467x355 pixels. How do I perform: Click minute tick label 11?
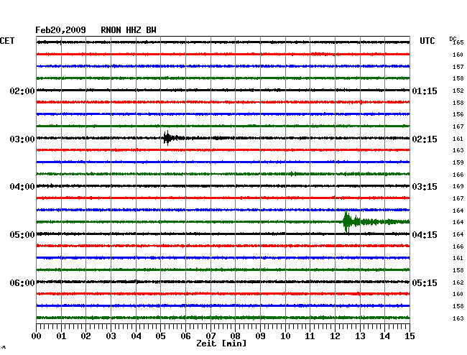point(310,336)
